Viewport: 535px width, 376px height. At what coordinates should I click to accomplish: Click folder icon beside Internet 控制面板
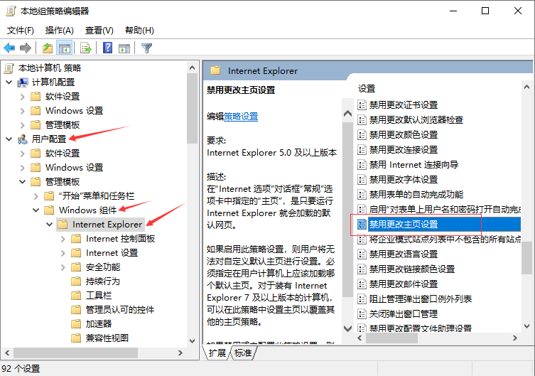click(76, 239)
